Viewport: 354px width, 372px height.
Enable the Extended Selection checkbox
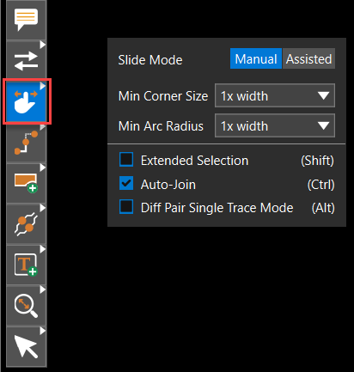[x=126, y=160]
